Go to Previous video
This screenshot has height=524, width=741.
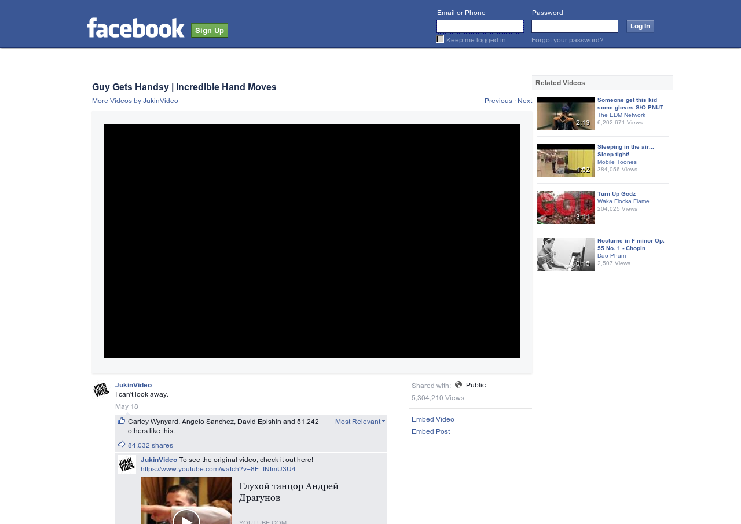coord(498,101)
